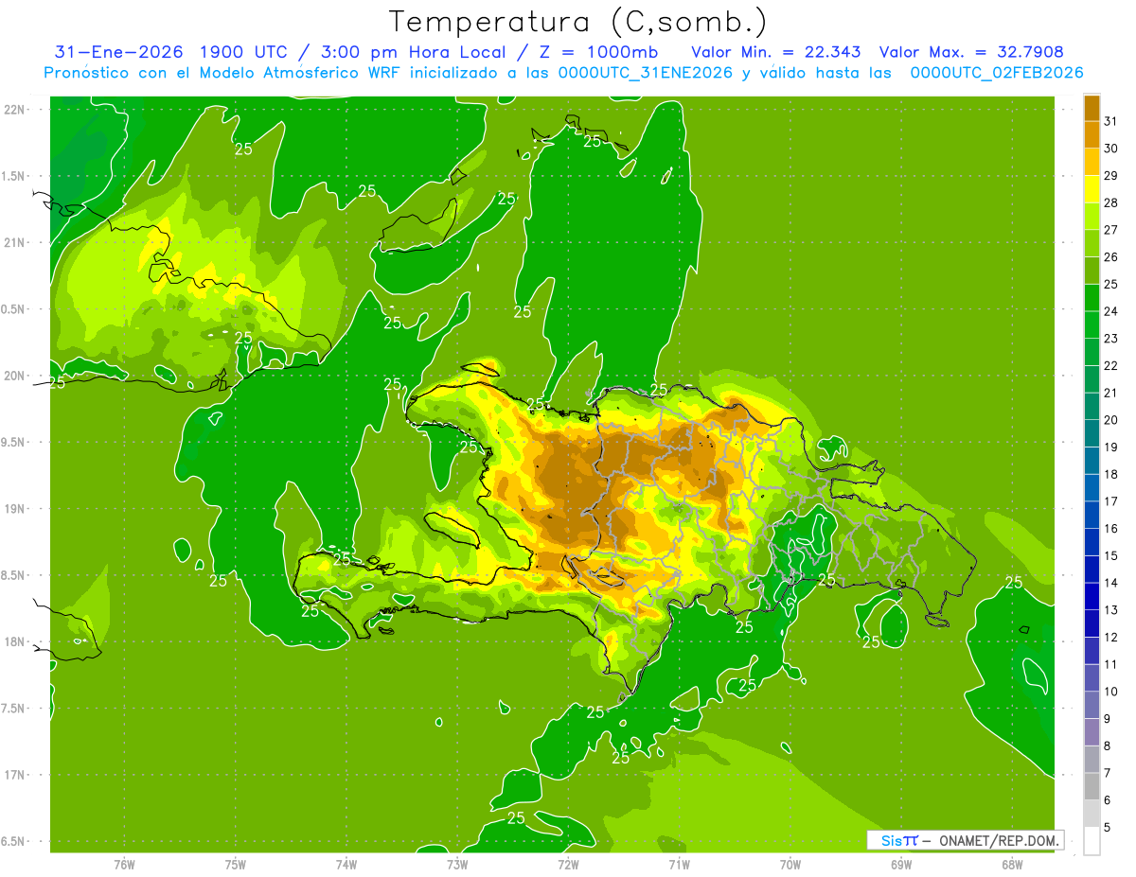1136x877 pixels.
Task: Click the '70W' longitude axis label
Action: (x=790, y=864)
